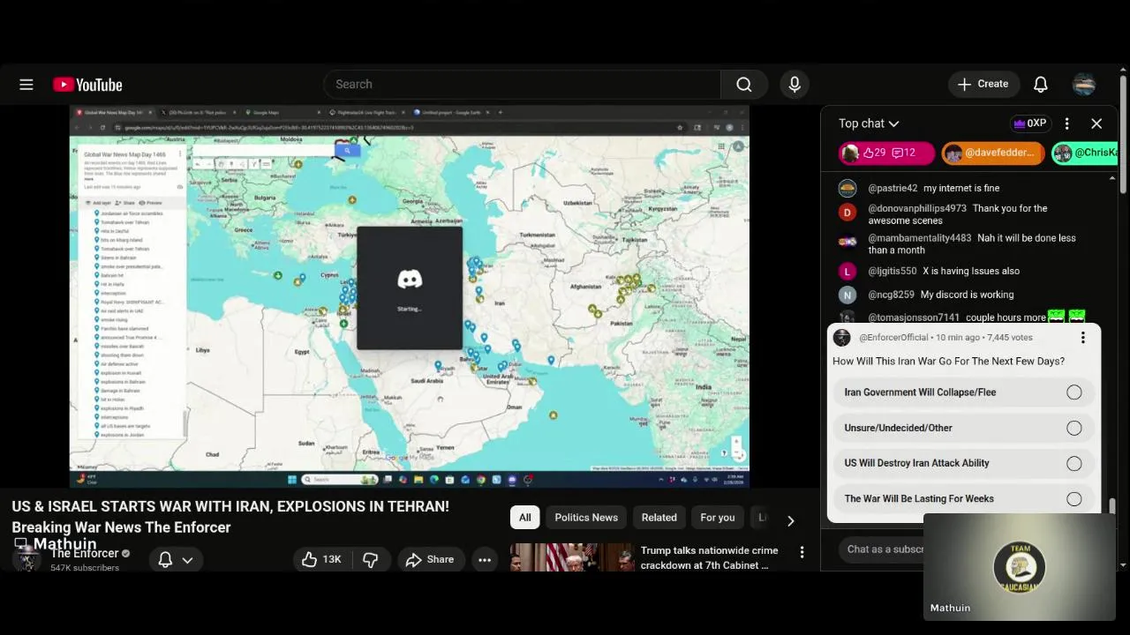Screen dimensions: 1130x635
Task: Select the Related chip
Action: [659, 518]
